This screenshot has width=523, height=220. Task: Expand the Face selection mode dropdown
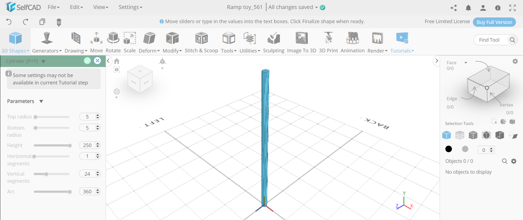pos(466,63)
